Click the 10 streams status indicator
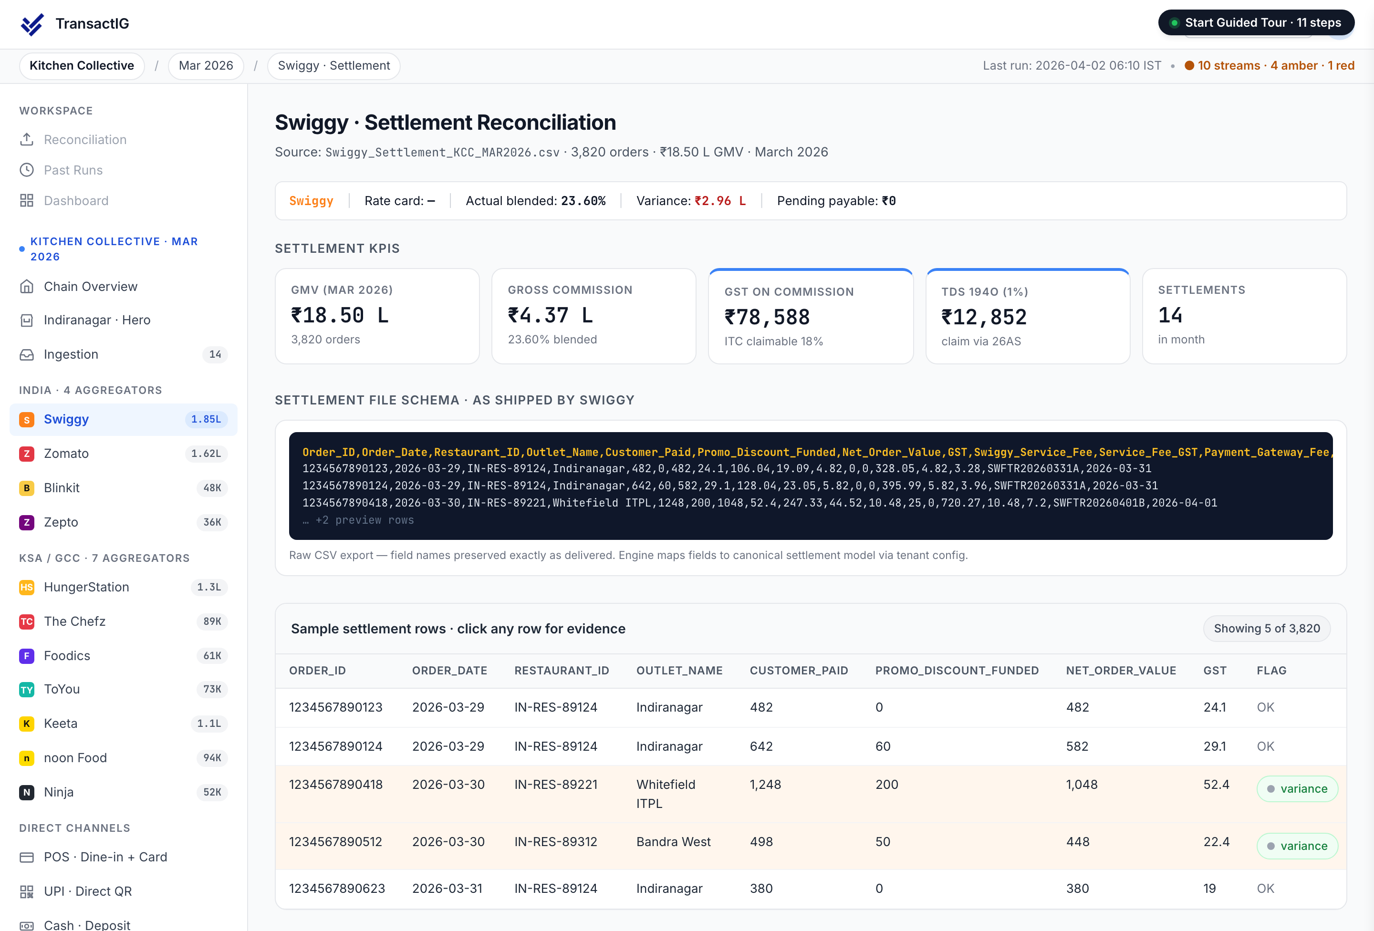Image resolution: width=1374 pixels, height=931 pixels. (x=1270, y=66)
